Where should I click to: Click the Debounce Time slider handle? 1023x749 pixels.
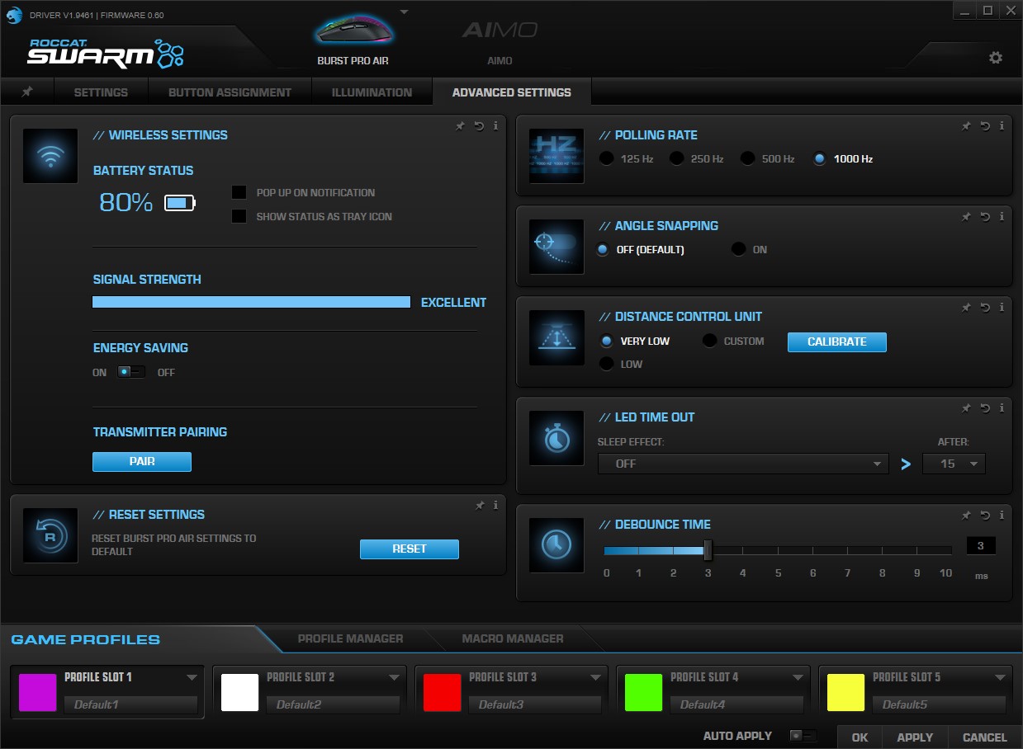708,550
